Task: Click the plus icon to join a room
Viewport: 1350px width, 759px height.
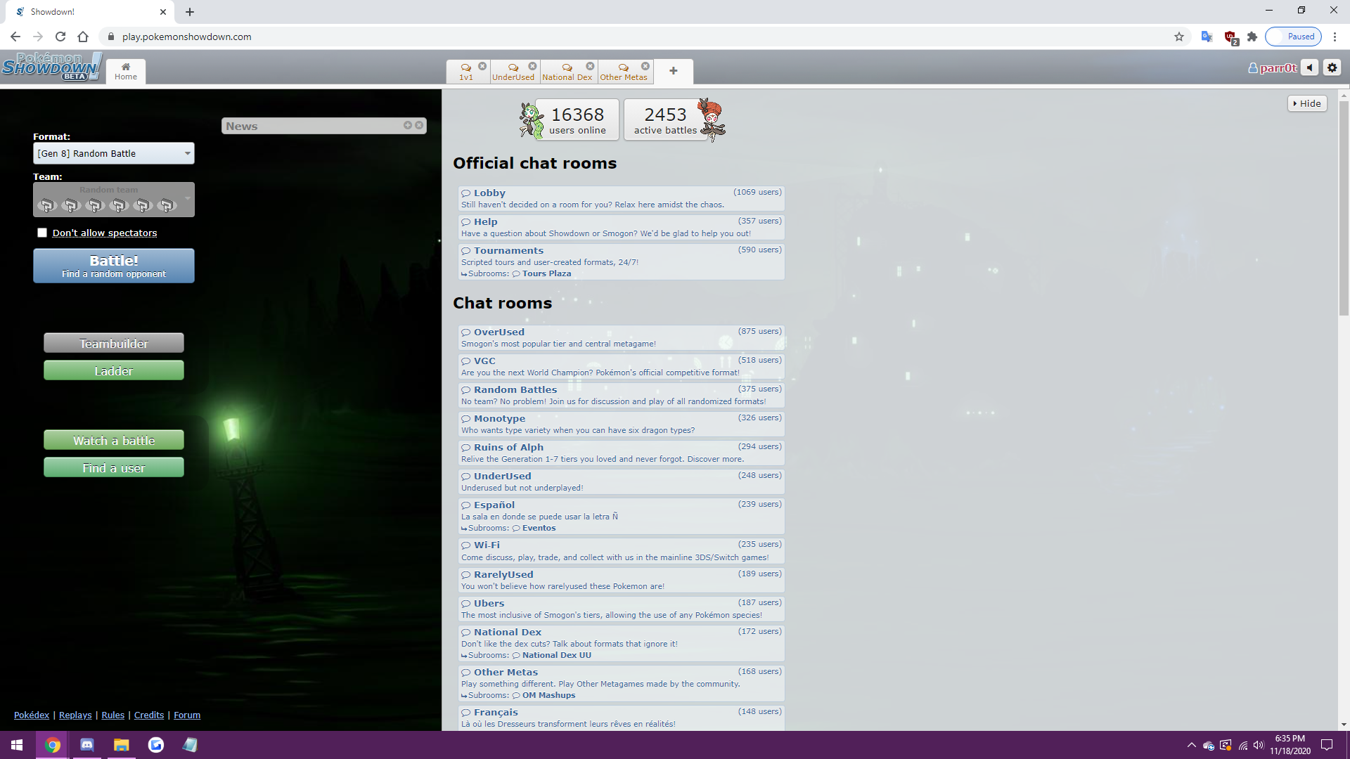Action: (673, 71)
